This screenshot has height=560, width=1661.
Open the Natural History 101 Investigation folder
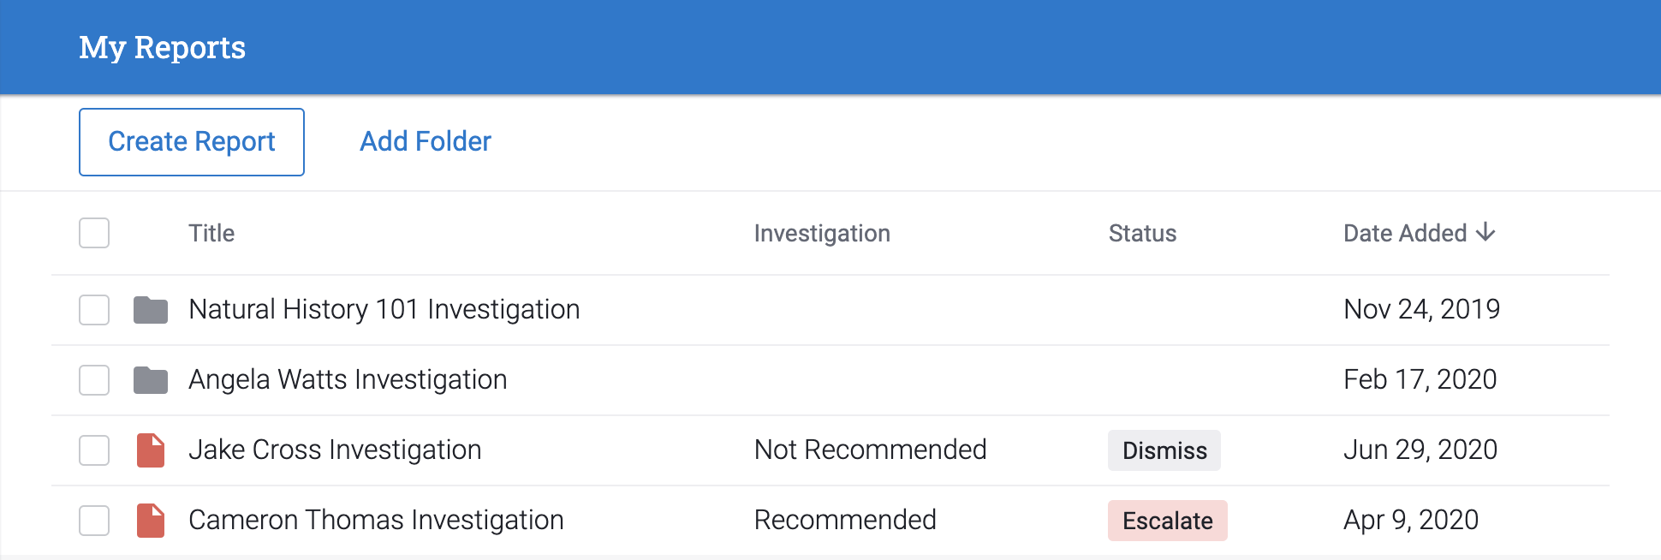pyautogui.click(x=384, y=310)
